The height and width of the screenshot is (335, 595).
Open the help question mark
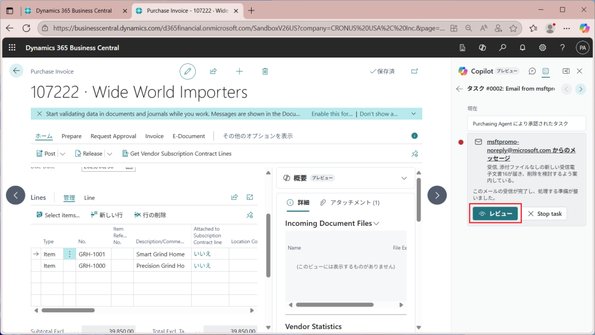tap(562, 48)
